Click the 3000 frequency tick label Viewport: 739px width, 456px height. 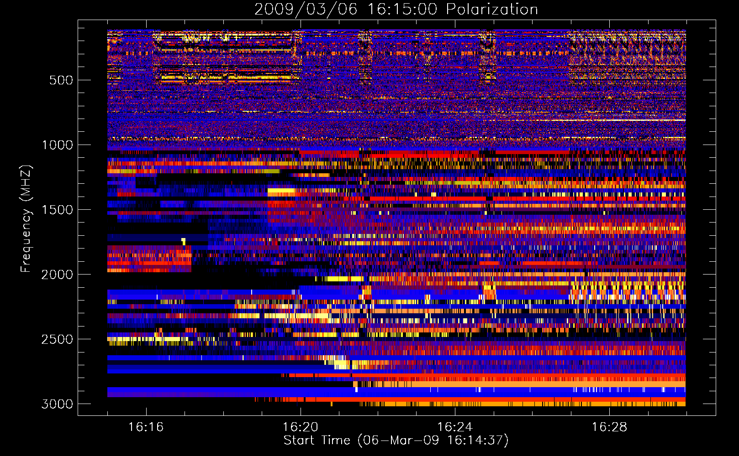coord(57,404)
